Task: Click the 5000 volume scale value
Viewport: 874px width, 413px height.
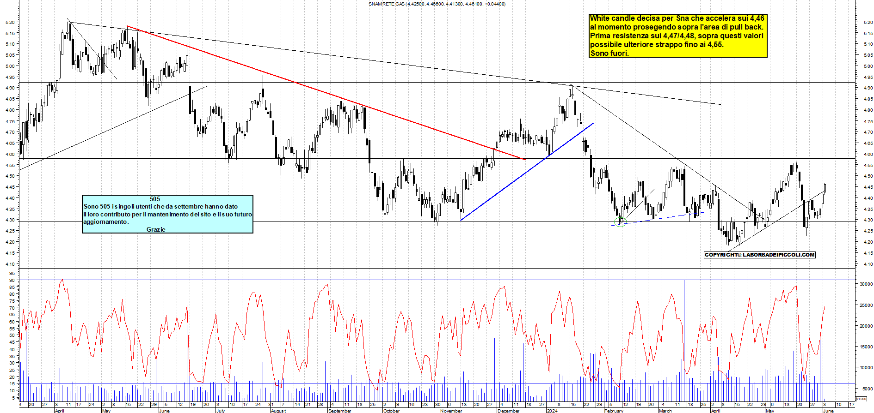Action: (x=867, y=389)
